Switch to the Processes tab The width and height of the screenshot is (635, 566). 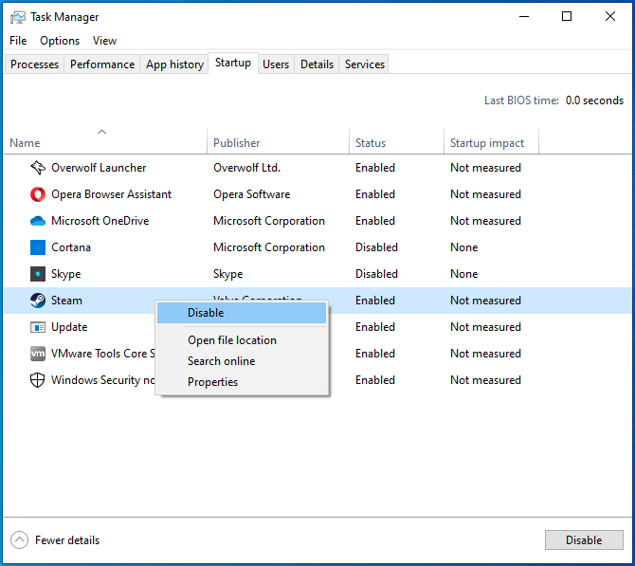pyautogui.click(x=34, y=64)
